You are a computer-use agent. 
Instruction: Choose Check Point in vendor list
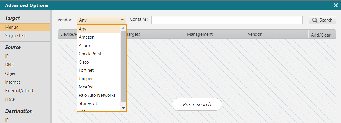coord(90,54)
